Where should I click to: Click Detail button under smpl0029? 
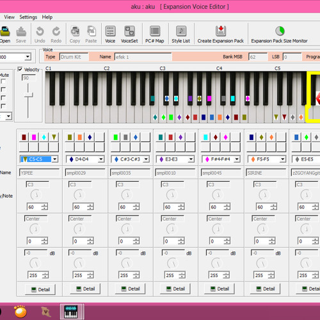click(x=85, y=289)
